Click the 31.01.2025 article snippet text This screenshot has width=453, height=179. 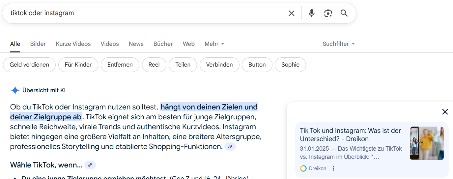click(x=351, y=153)
